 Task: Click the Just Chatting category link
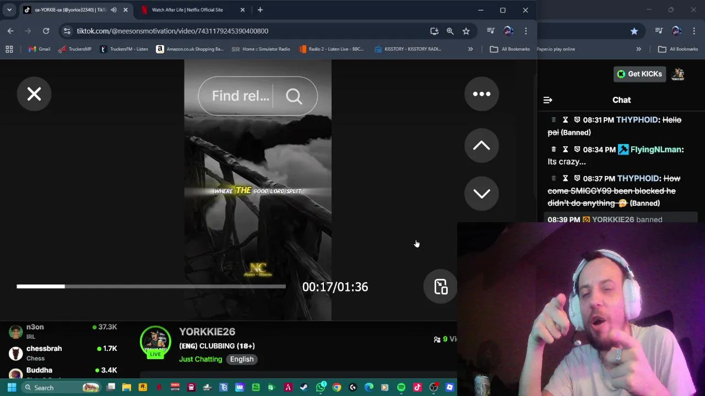(200, 359)
